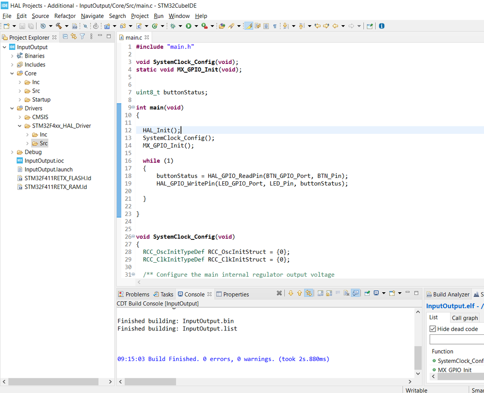484x393 pixels.
Task: Open the Project Explorer filter funnel icon
Action: coord(82,36)
